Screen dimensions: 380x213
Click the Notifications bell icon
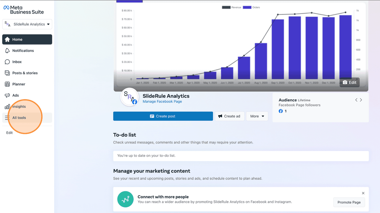point(7,51)
